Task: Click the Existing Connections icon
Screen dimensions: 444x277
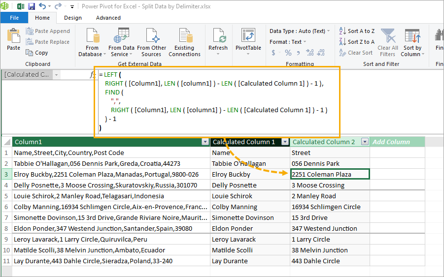Action: pyautogui.click(x=185, y=35)
